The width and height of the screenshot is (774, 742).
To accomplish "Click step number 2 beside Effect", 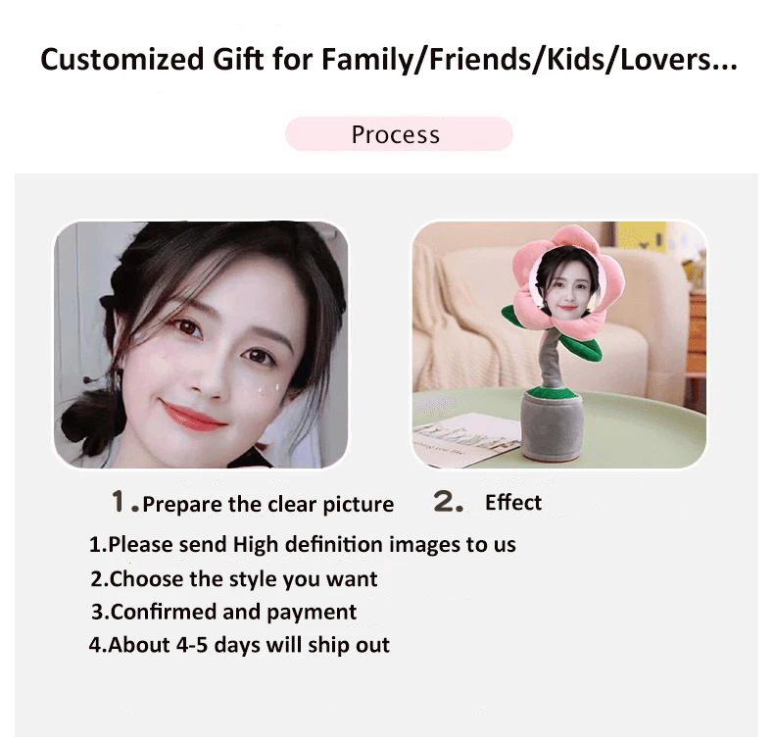I will point(448,502).
